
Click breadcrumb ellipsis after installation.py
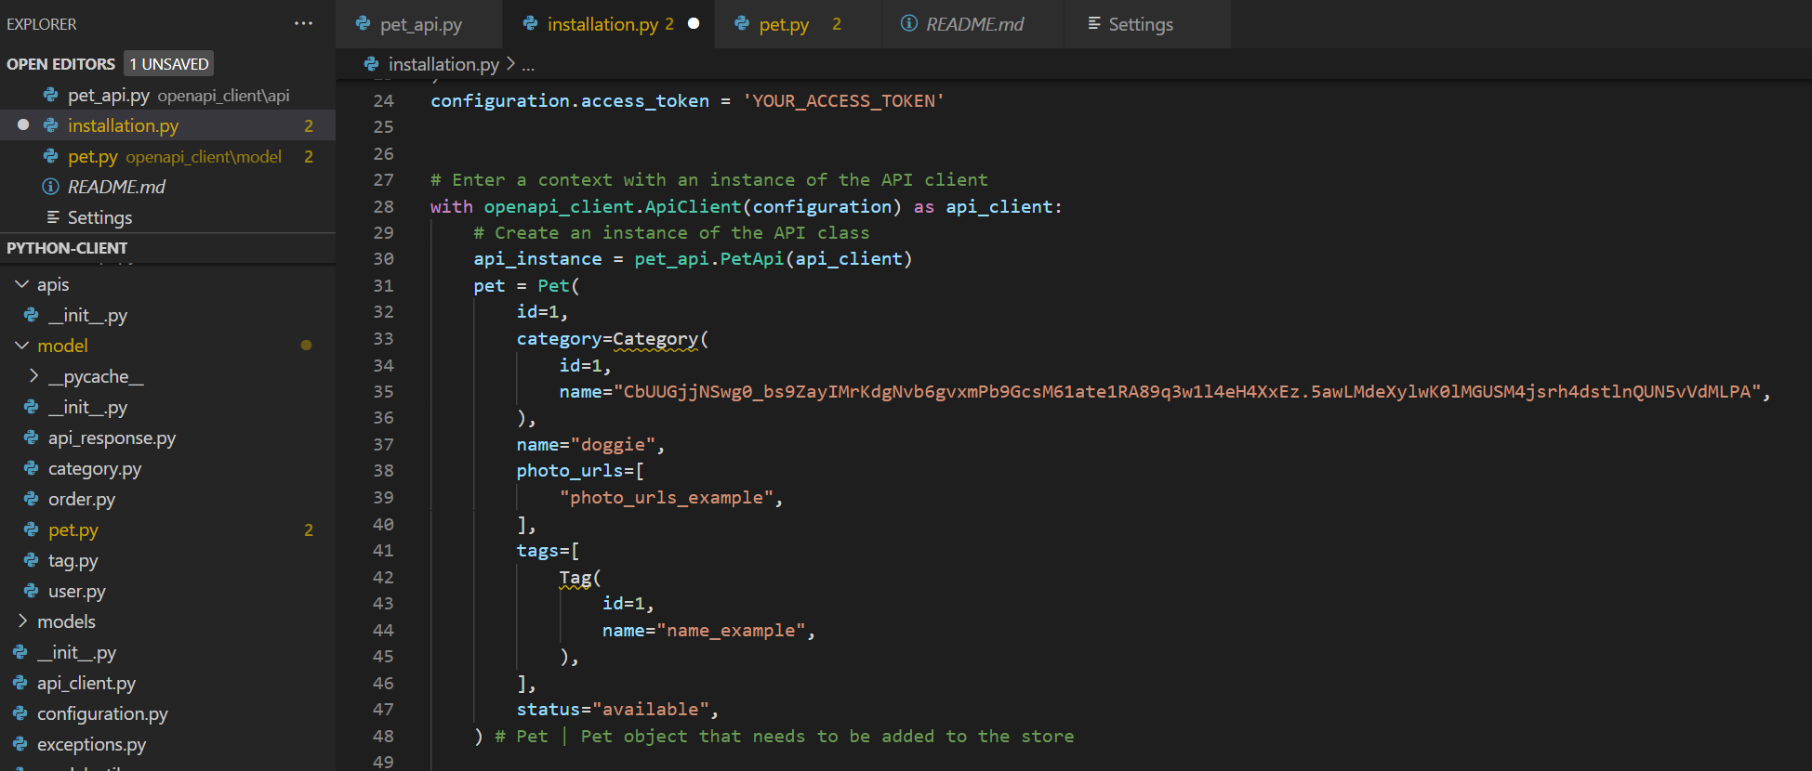528,65
